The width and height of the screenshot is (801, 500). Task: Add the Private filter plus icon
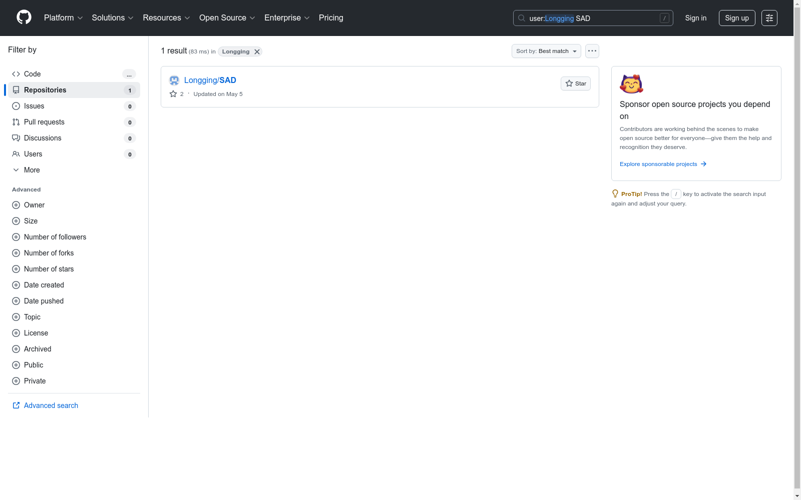click(x=16, y=381)
